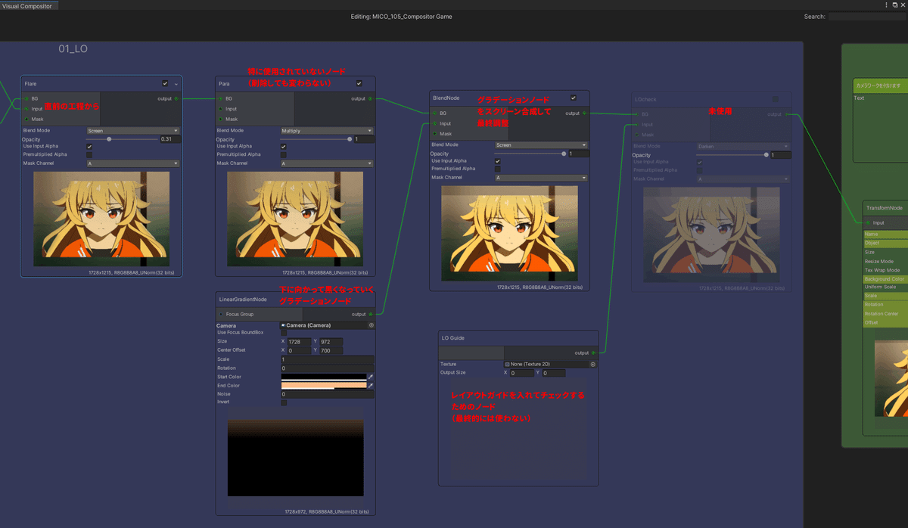Enable the LOcheck node checkbox
This screenshot has width=908, height=528.
pos(775,99)
